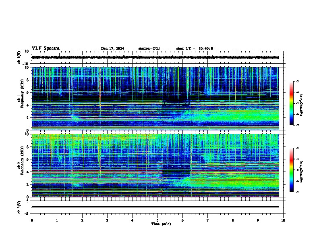Click the '6' tick on ch.1 frequency axis

[x=28, y=92]
